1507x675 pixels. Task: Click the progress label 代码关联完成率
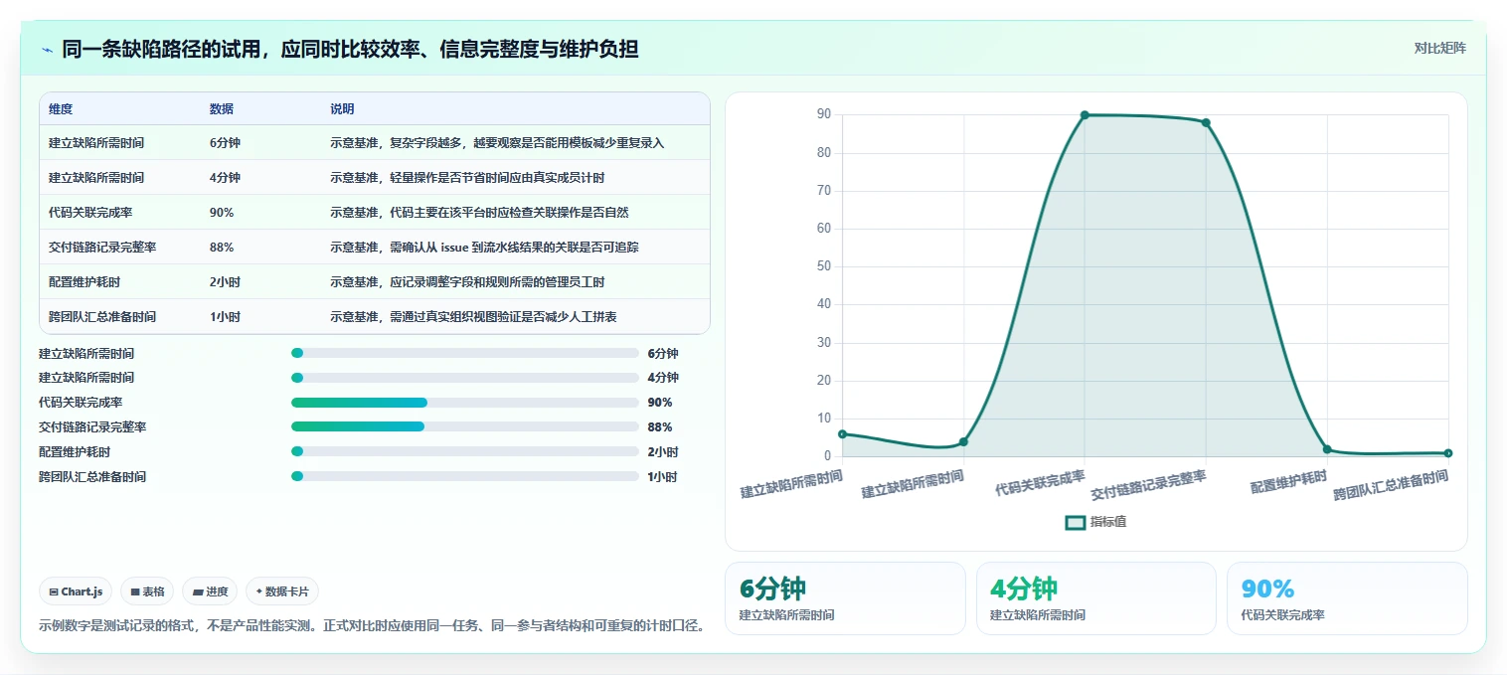coord(81,403)
